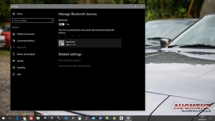Open the Windows Start menu
The image size is (215, 121).
[3, 118]
